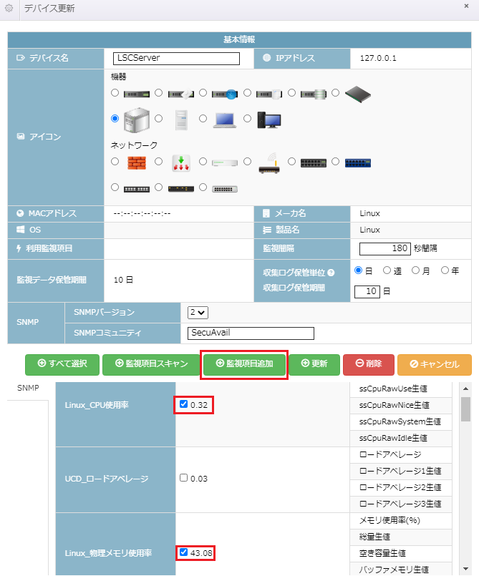Choose the dark patch panel icon

pos(136,189)
